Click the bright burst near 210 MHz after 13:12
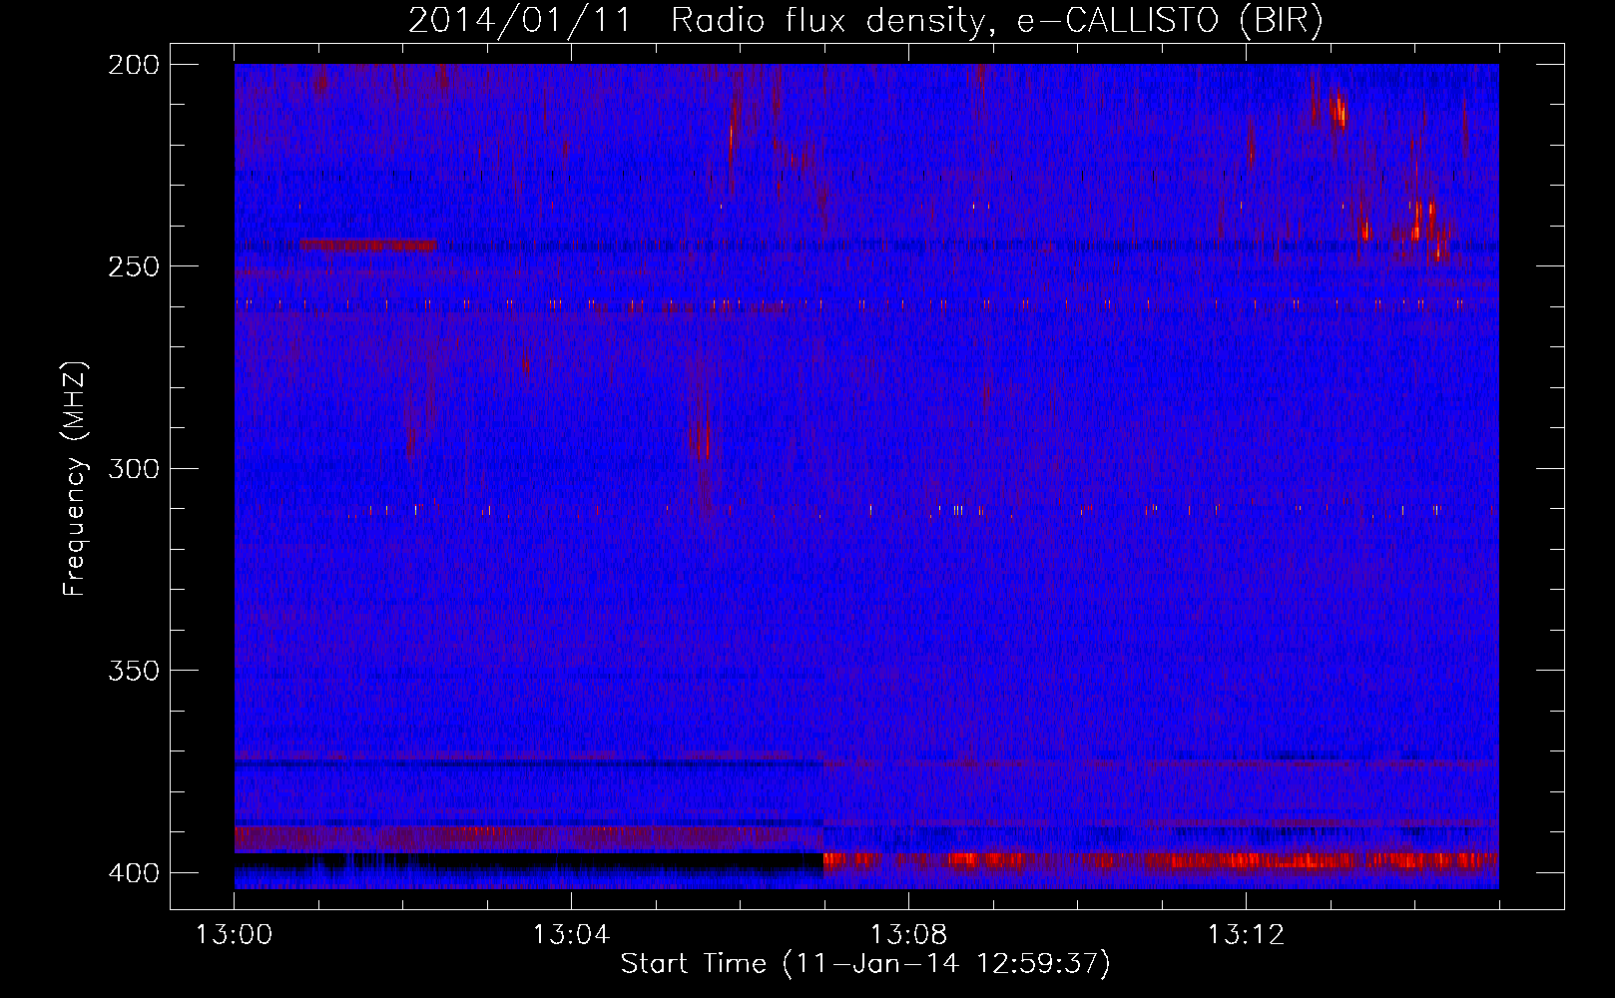The height and width of the screenshot is (998, 1615). 1338,108
